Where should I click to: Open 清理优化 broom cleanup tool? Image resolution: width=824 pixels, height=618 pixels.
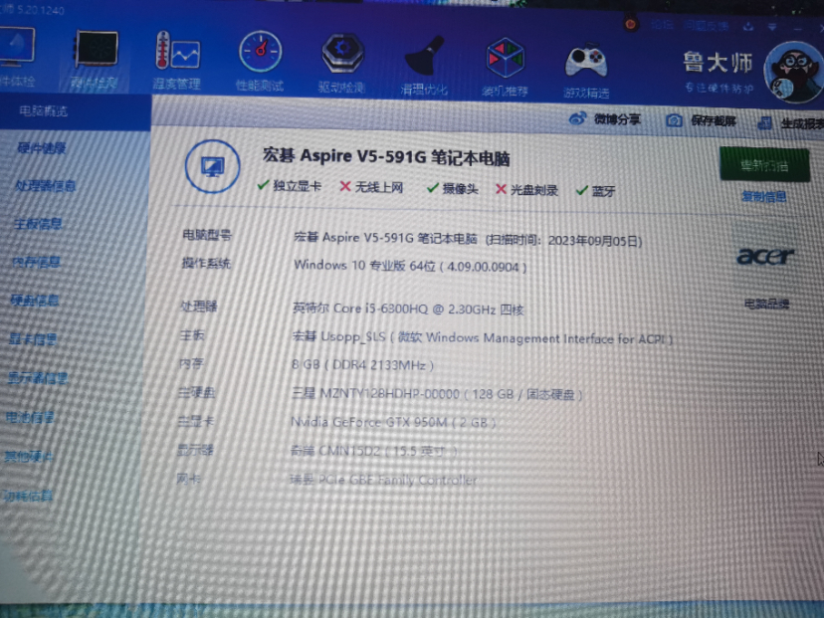click(424, 66)
